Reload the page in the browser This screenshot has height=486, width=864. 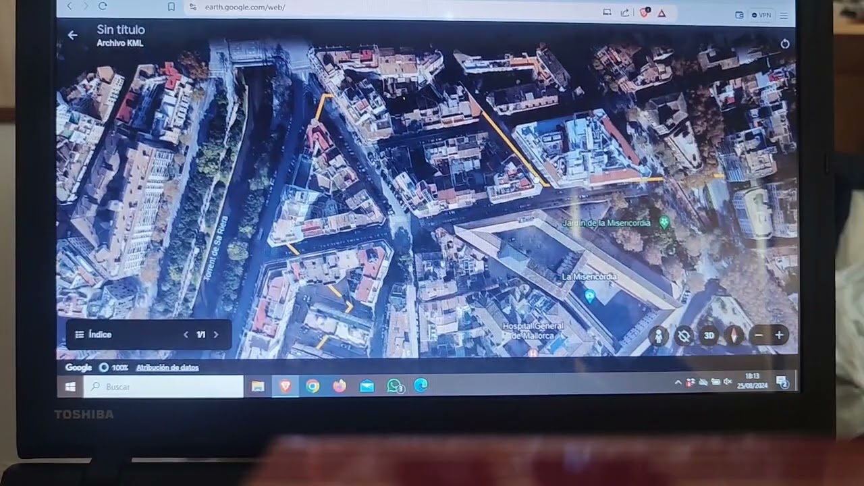click(x=103, y=6)
